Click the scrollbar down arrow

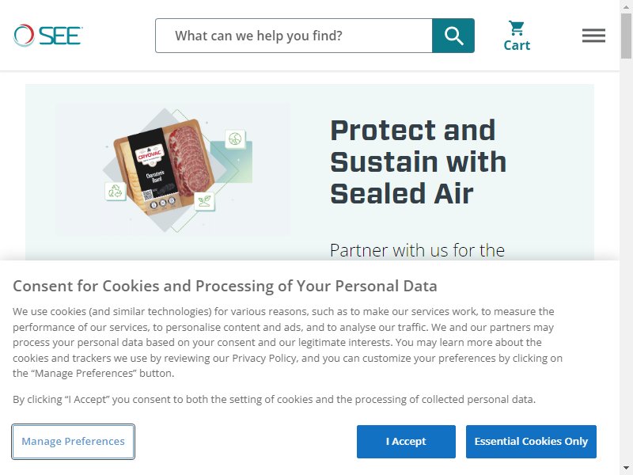click(626, 469)
